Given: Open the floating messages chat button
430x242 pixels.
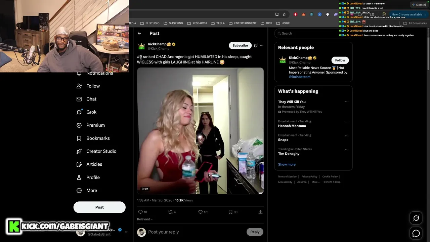Looking at the screenshot, I should (x=416, y=233).
